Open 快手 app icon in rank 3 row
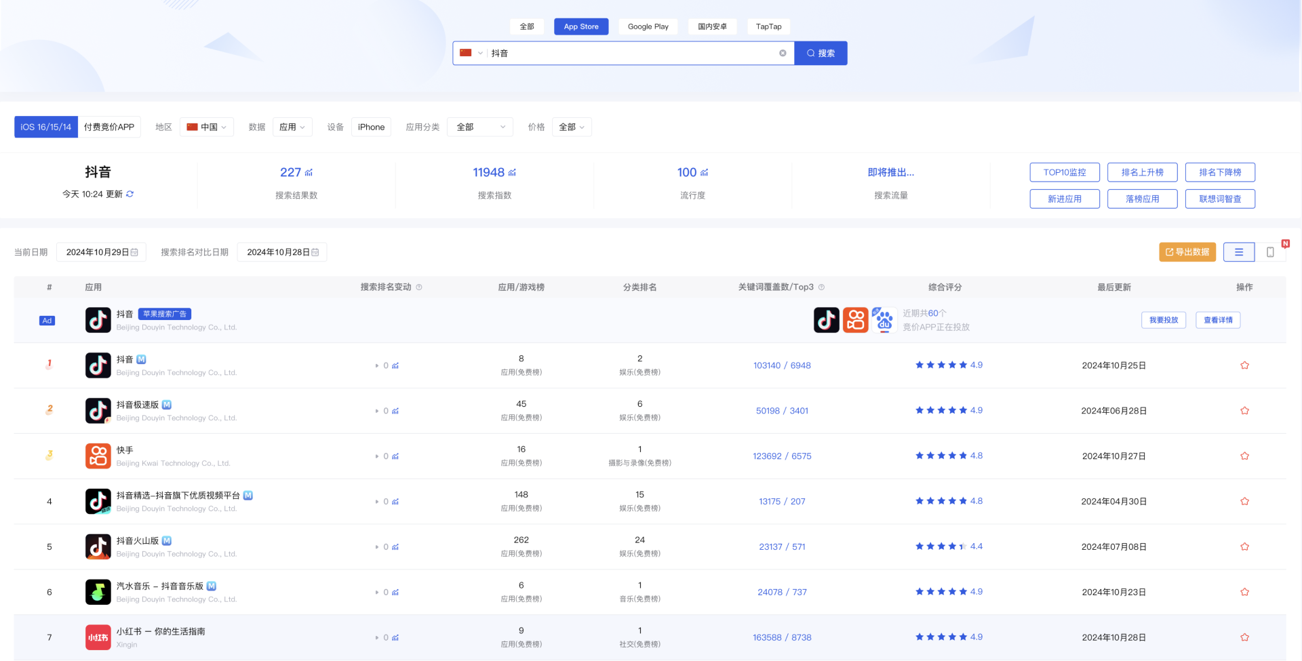This screenshot has height=661, width=1302. click(98, 456)
